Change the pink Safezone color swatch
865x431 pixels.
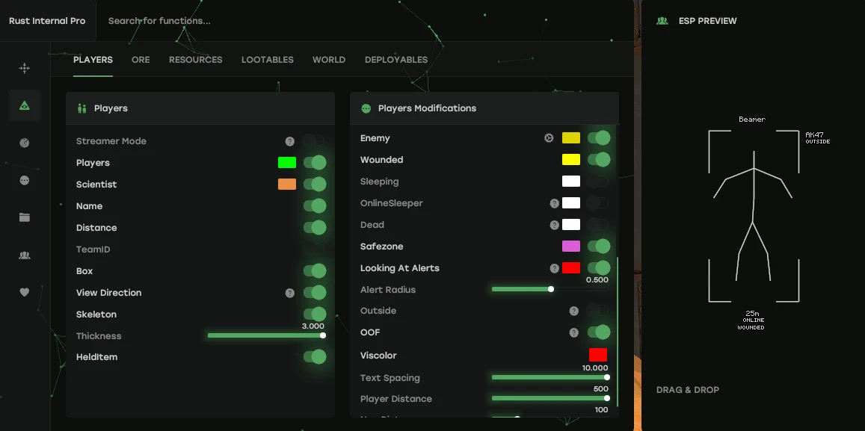[571, 246]
